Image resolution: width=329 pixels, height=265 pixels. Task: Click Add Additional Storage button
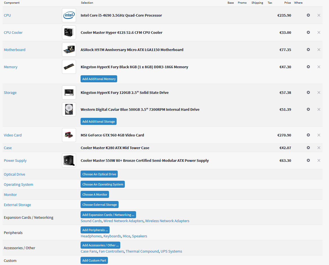(99, 122)
